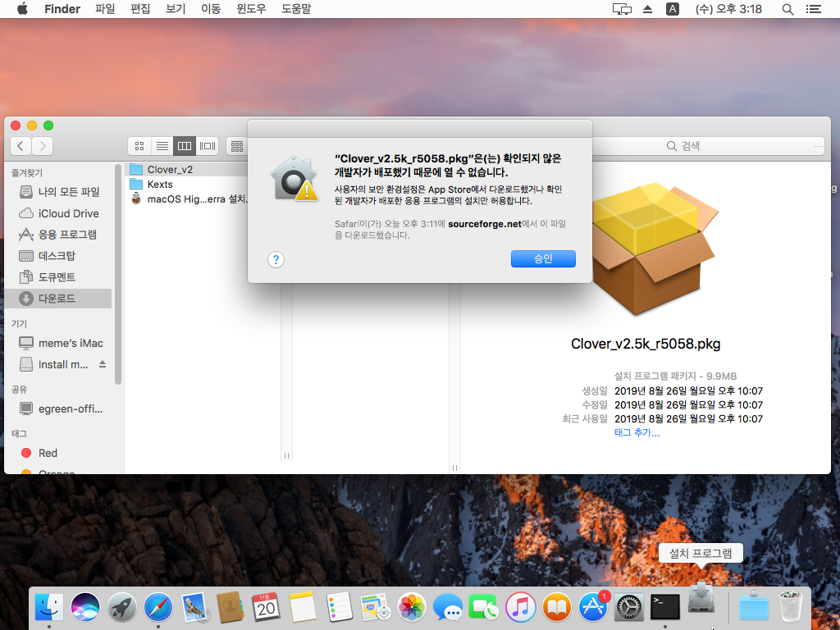Switch Finder to cover flow view
The width and height of the screenshot is (840, 630).
(207, 146)
